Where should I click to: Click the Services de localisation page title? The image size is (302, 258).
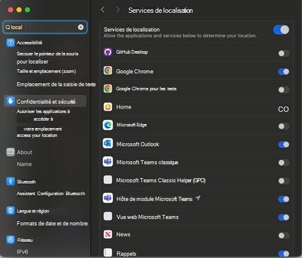(x=160, y=10)
